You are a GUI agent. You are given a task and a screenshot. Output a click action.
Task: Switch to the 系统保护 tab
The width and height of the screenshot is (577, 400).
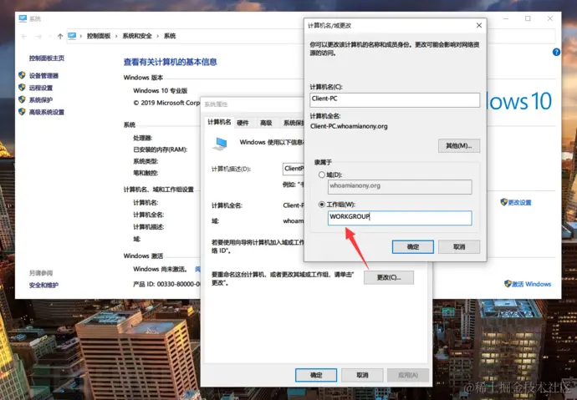(x=294, y=123)
